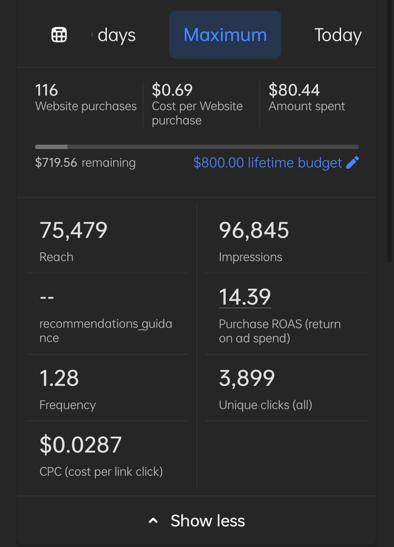Collapse metrics using the Show less chevron
Screen dimensions: 394x547
pyautogui.click(x=153, y=521)
